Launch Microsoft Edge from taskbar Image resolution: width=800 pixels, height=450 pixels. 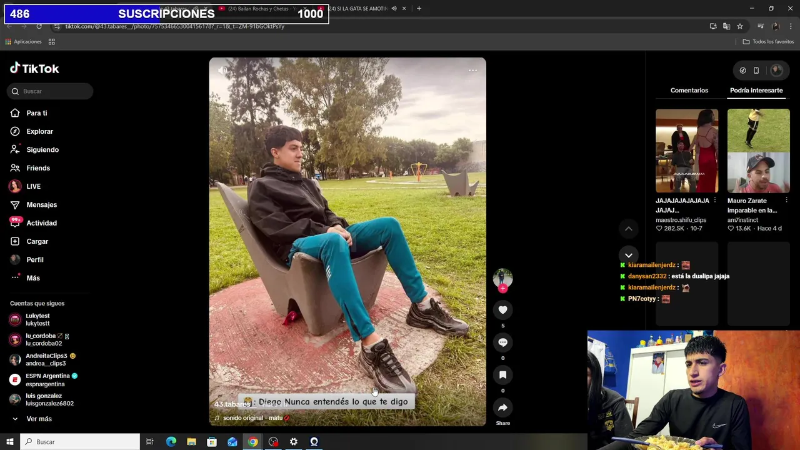(x=171, y=442)
